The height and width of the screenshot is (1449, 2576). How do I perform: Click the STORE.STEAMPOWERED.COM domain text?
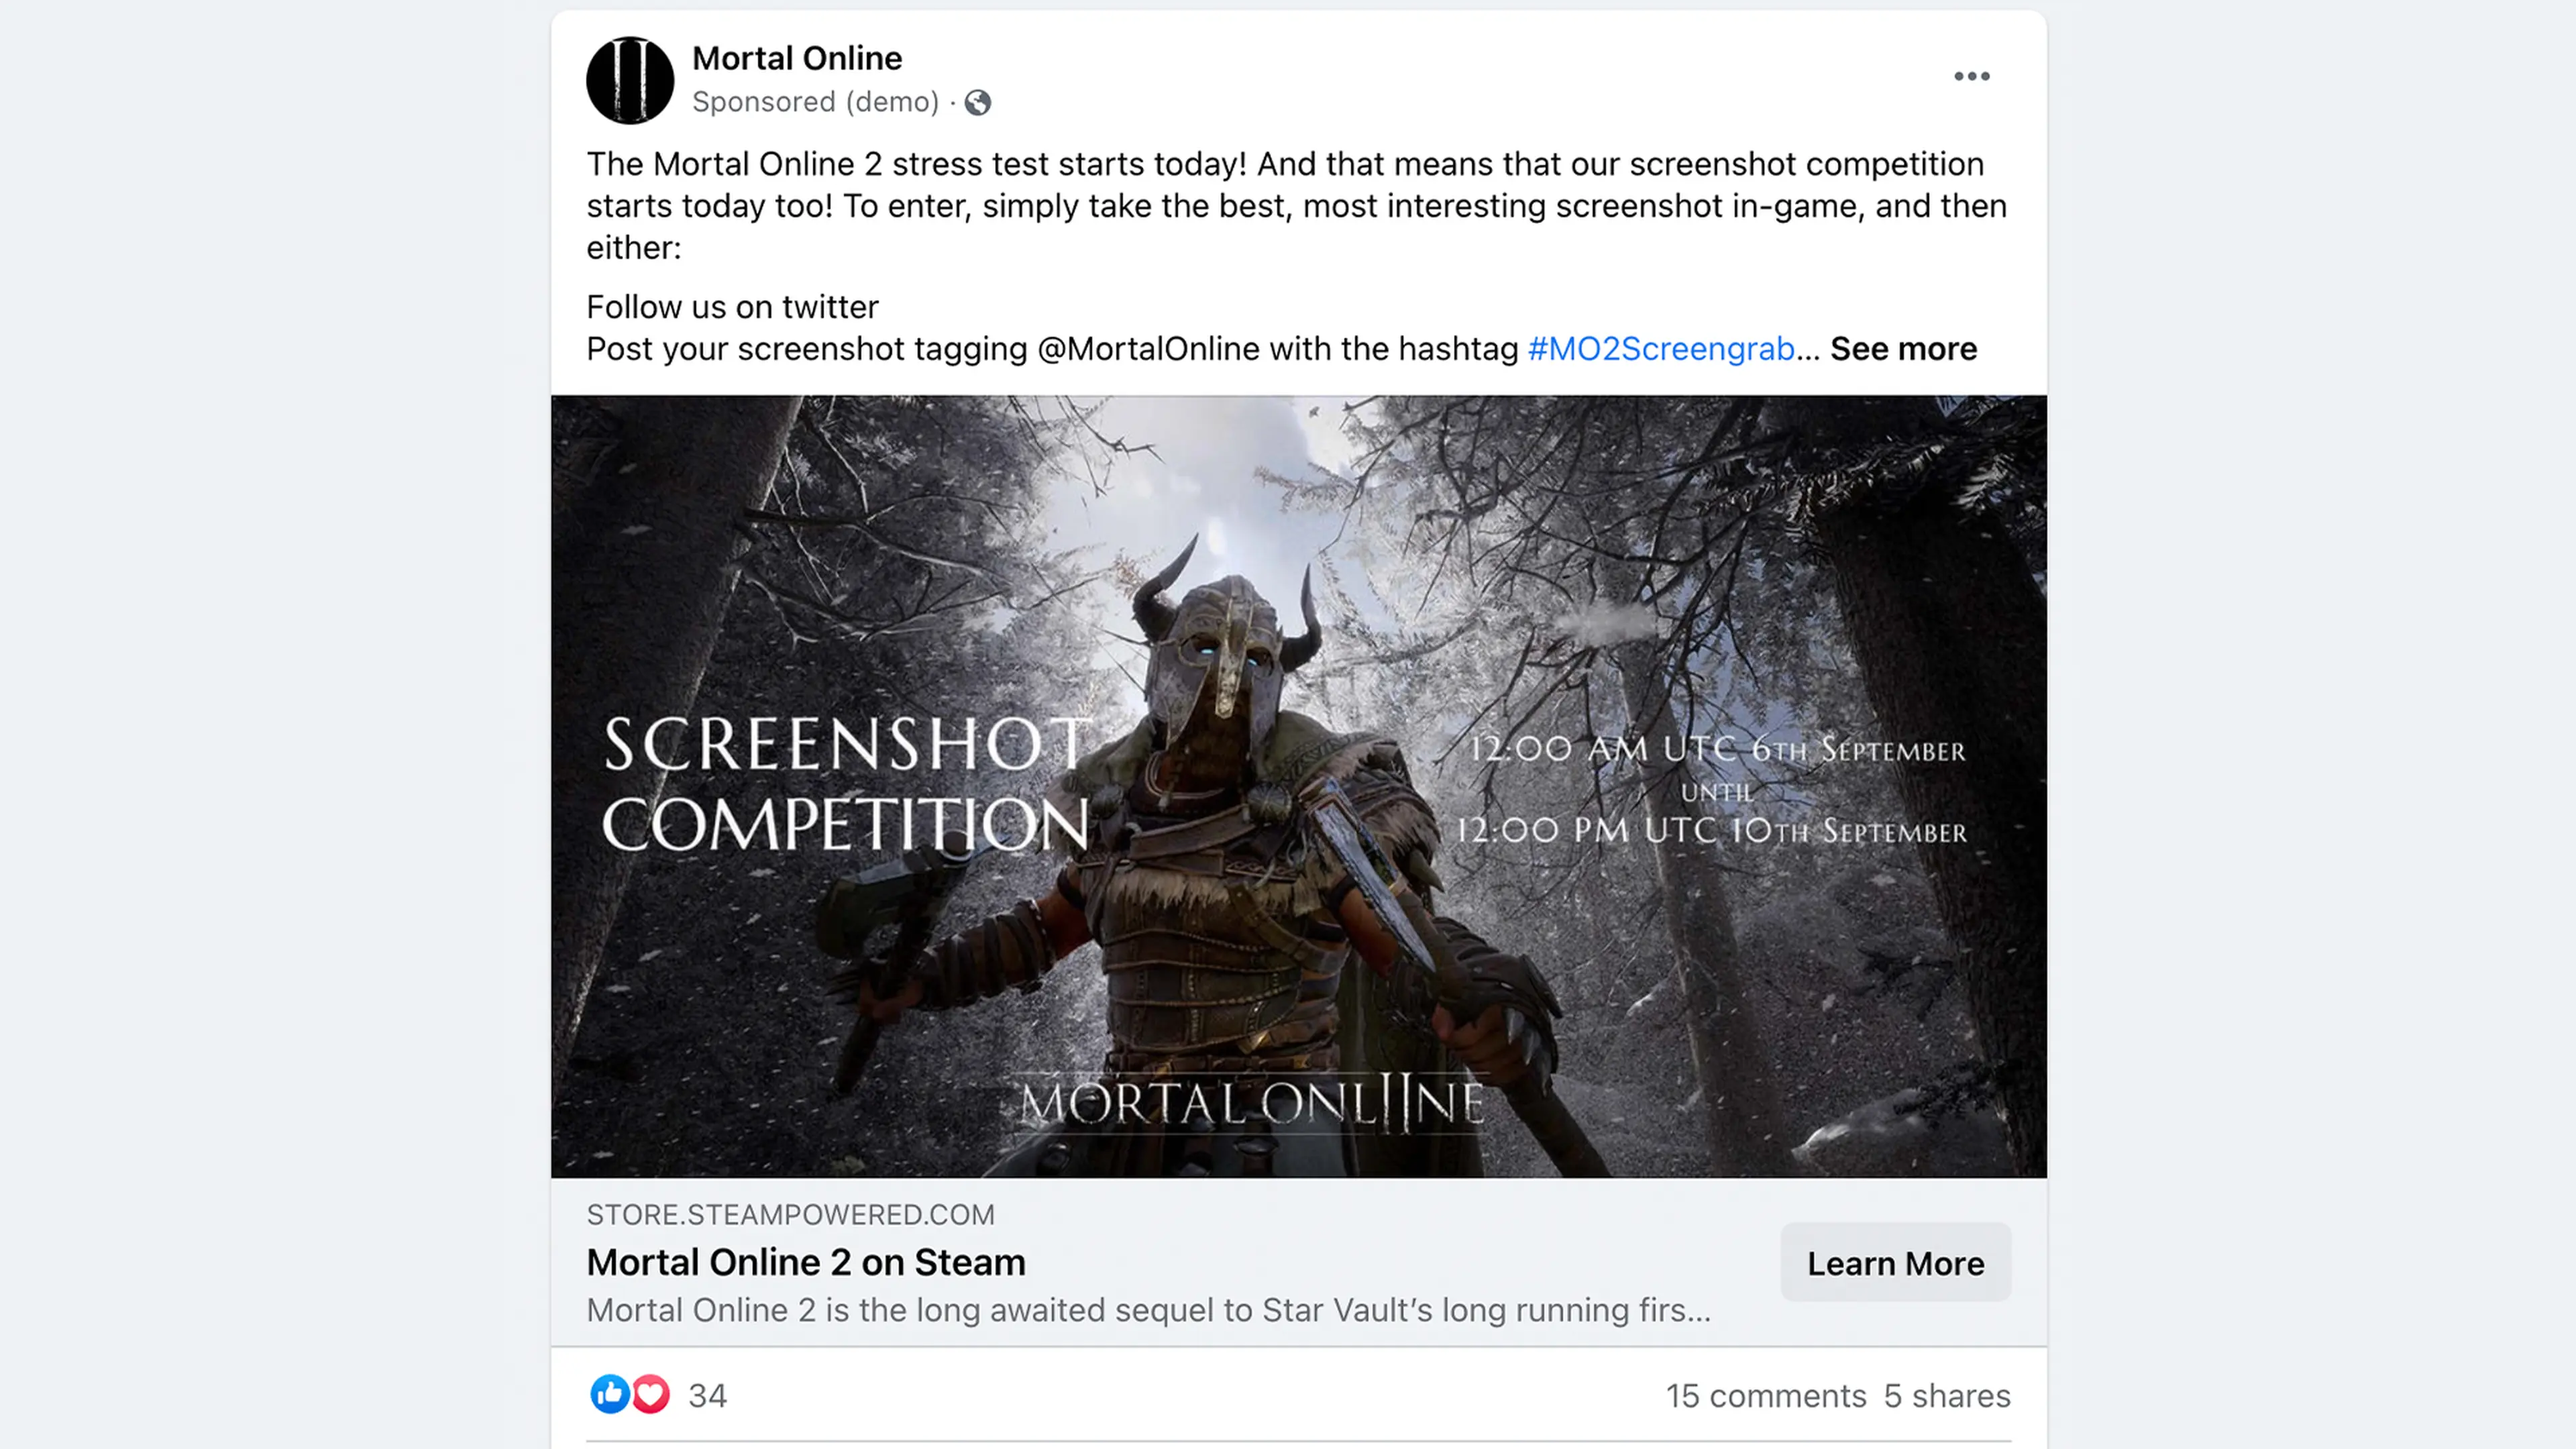click(x=790, y=1214)
